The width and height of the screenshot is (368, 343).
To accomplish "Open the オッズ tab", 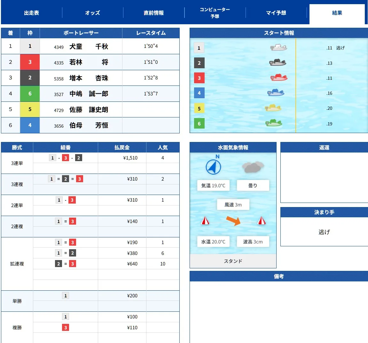I will pos(92,12).
